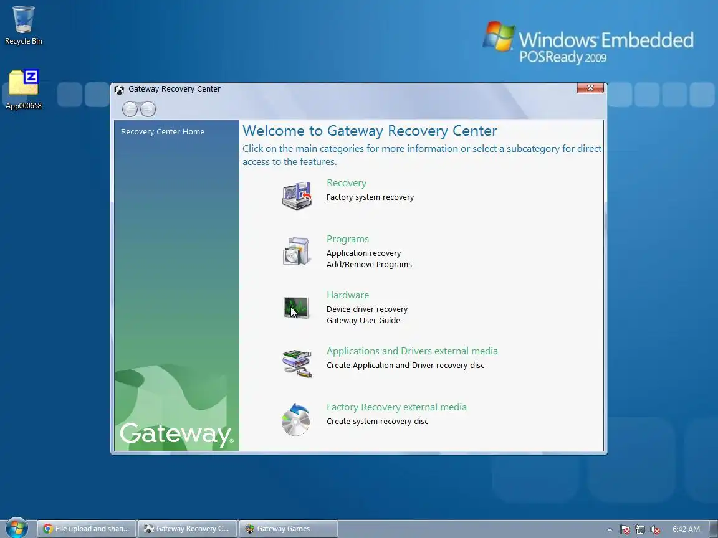The width and height of the screenshot is (718, 538).
Task: Click the Factory Recovery external media disc icon
Action: point(295,420)
